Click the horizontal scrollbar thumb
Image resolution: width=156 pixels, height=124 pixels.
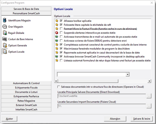pos(88,81)
